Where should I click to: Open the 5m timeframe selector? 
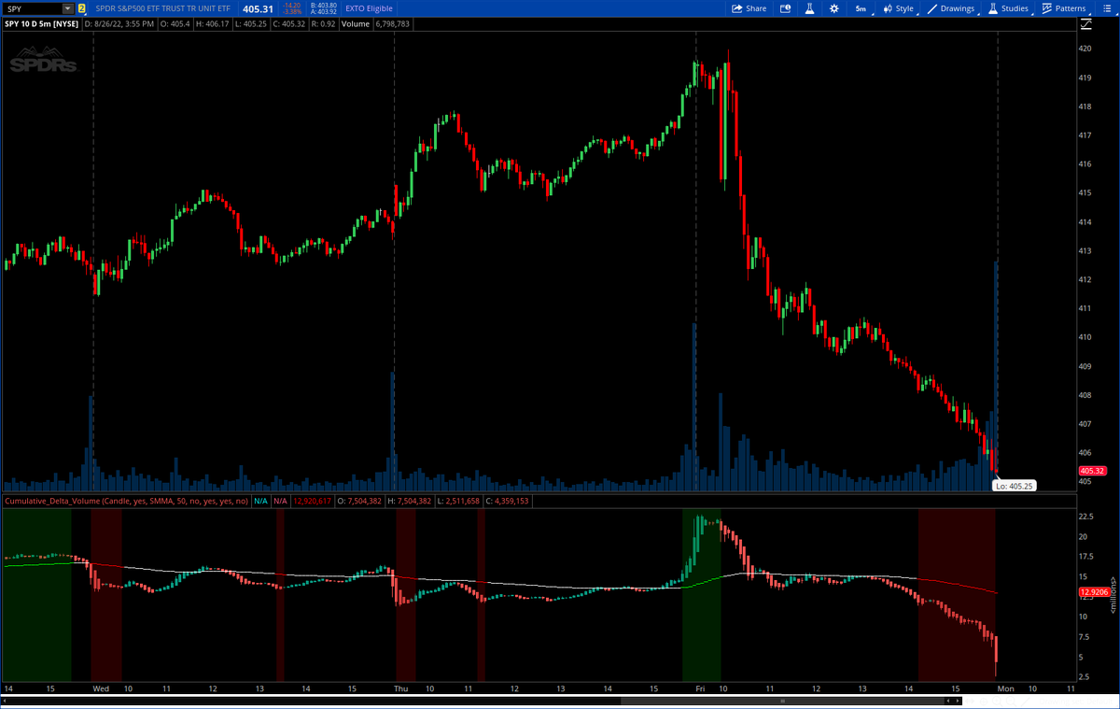861,8
